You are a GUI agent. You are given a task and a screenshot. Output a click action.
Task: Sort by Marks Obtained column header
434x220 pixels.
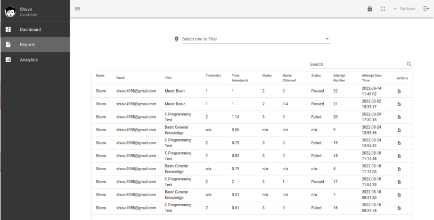289,78
